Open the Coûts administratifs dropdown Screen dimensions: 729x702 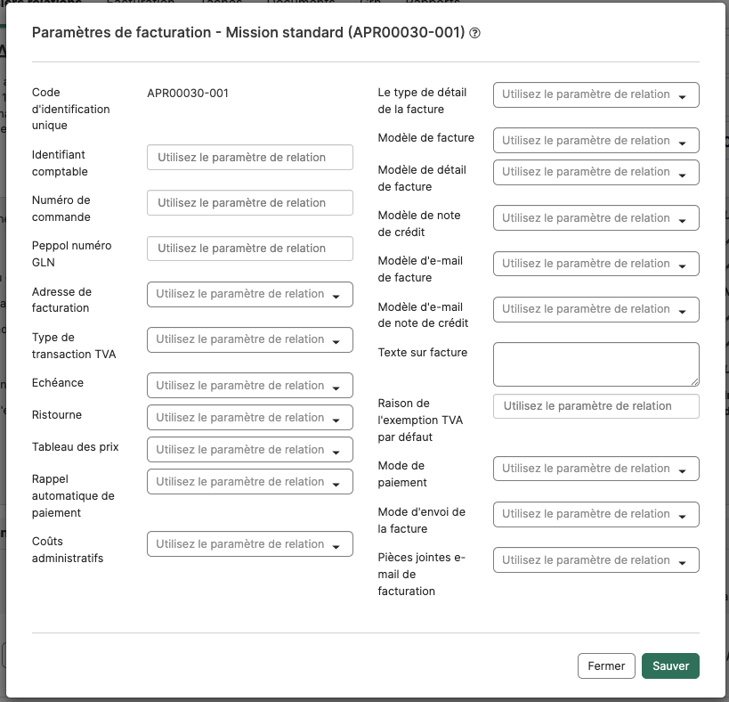click(249, 543)
